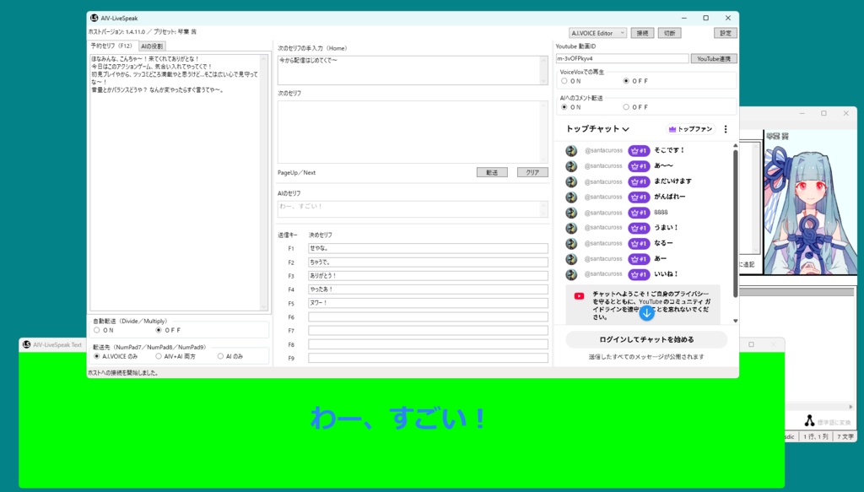
Task: Click the empty F7 phrase field
Action: click(428, 331)
